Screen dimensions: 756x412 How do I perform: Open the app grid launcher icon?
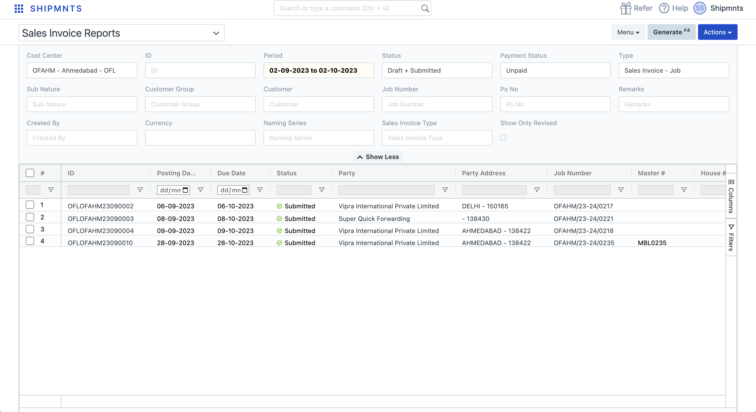point(19,8)
